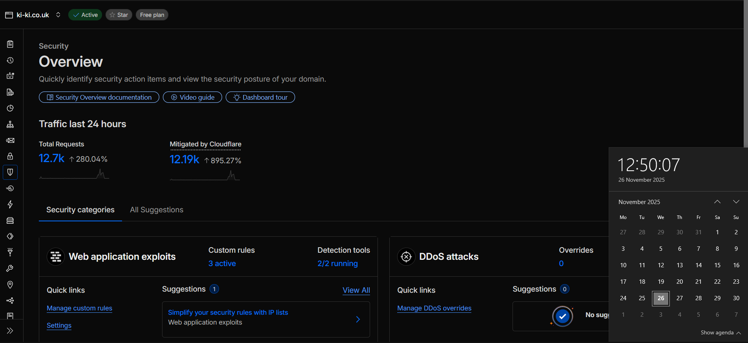
Task: Open the Caching drive icon in sidebar
Action: (10, 221)
